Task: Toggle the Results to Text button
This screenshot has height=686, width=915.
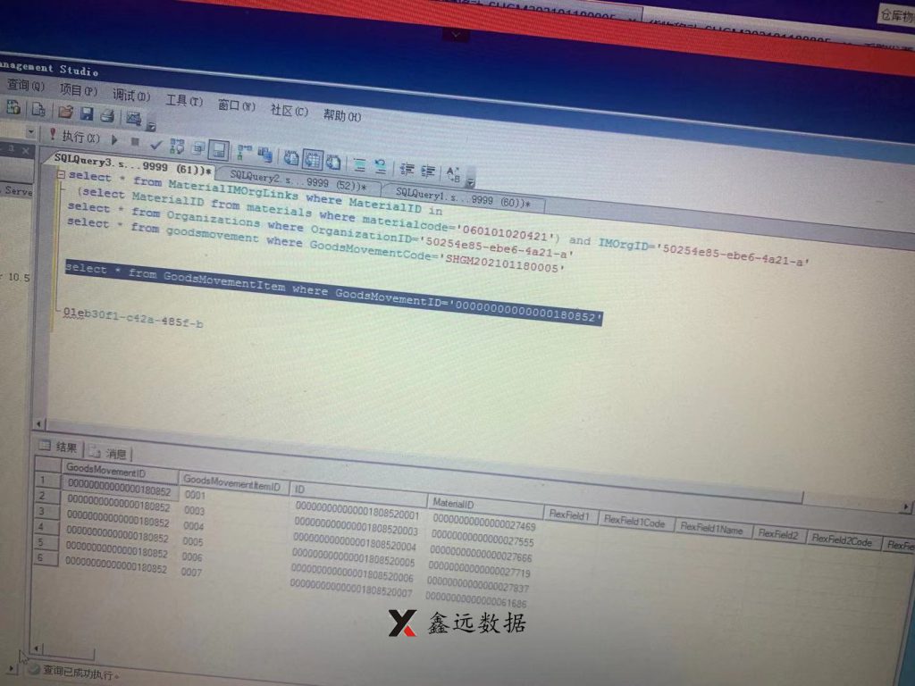Action: tap(290, 157)
